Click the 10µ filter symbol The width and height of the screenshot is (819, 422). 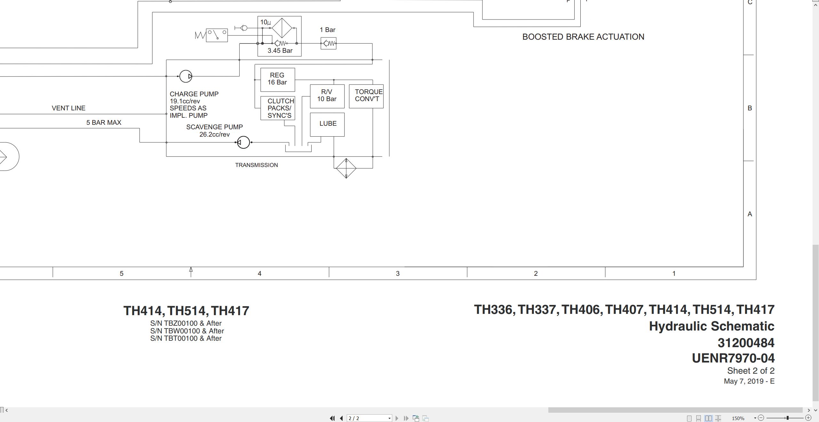pyautogui.click(x=282, y=28)
